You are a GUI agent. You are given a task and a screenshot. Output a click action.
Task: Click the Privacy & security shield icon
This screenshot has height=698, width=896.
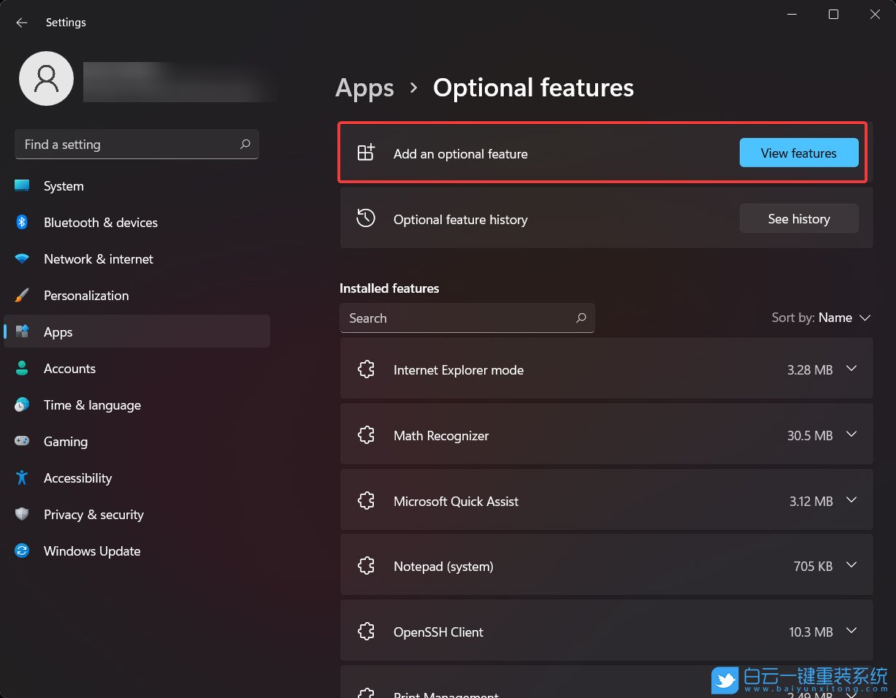(x=22, y=515)
